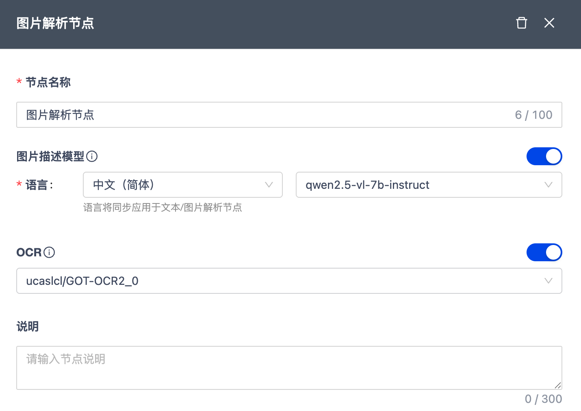Click the chevron arrow of the OCR model selector
Image resolution: width=581 pixels, height=411 pixels.
[548, 281]
